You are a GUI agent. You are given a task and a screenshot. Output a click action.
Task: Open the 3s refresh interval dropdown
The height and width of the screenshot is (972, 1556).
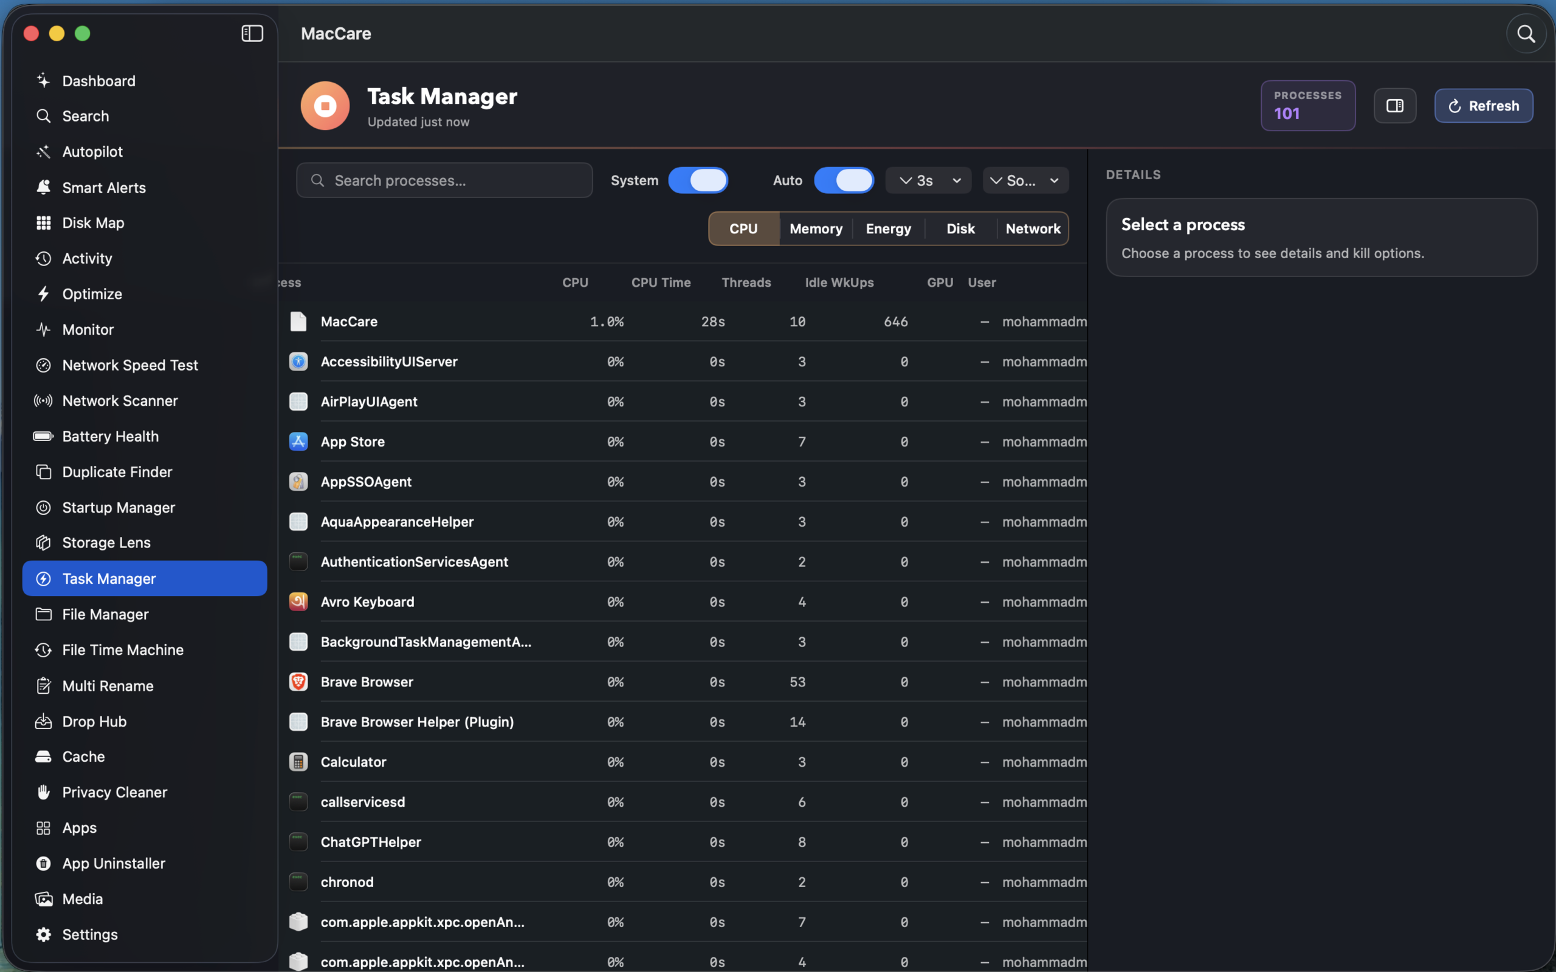click(x=928, y=180)
